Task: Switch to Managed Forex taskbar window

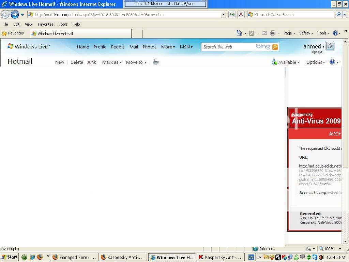Action: 75,257
